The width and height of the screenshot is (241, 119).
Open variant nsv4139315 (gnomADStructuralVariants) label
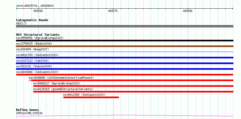(63, 89)
